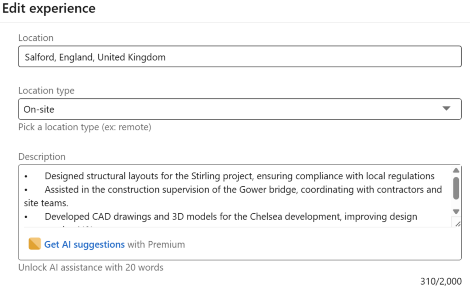Focus the Salford location input field
The width and height of the screenshot is (470, 293).
tap(240, 57)
